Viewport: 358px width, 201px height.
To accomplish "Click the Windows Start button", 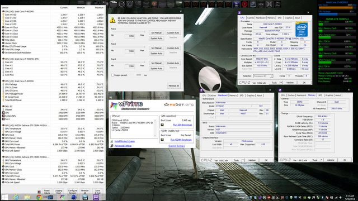I will click(5, 197).
